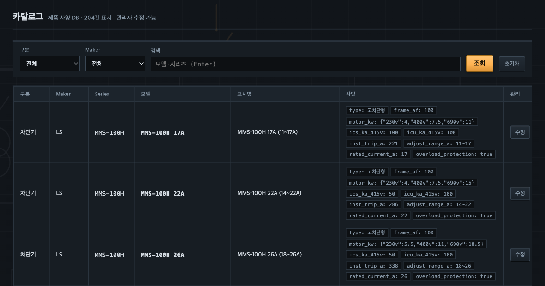This screenshot has width=545, height=286.
Task: Click the adjust_range_a: 14~22 tag
Action: (439, 204)
